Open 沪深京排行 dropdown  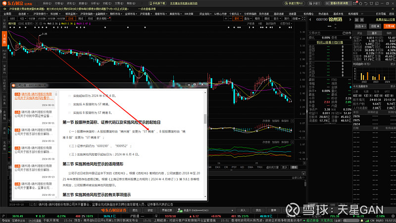(x=41, y=14)
